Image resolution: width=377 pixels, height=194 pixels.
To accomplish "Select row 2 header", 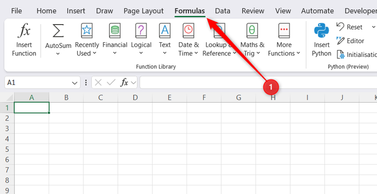I will pyautogui.click(x=7, y=118).
